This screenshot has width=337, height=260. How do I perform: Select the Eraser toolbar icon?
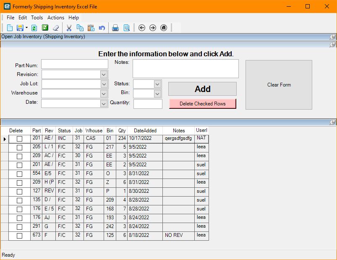[x=56, y=27]
